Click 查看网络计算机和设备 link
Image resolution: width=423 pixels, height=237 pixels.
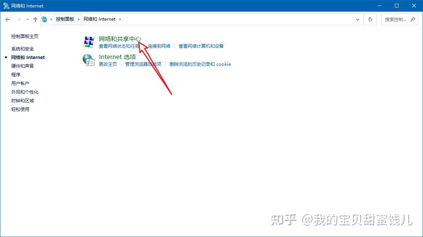click(201, 46)
